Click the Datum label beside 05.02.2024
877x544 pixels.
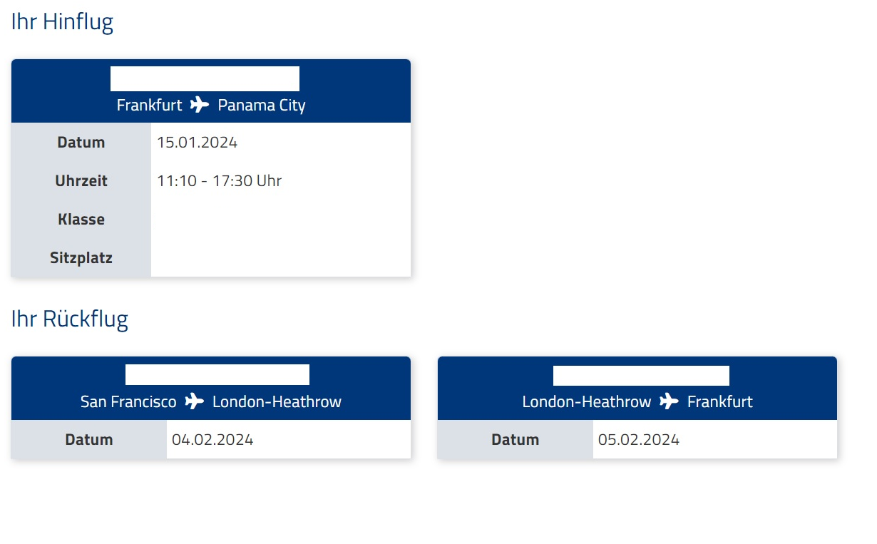tap(516, 440)
